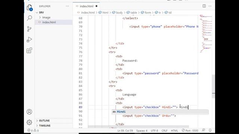Open the Manage settings gear icon
Viewport: 239px width, 134px height.
[x=29, y=122]
